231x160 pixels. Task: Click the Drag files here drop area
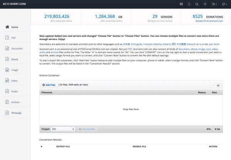click(131, 109)
